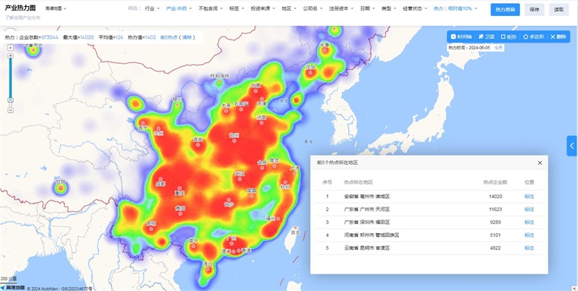Click 标注 link for 亳州市 谯城区
This screenshot has width=578, height=291.
pyautogui.click(x=529, y=196)
